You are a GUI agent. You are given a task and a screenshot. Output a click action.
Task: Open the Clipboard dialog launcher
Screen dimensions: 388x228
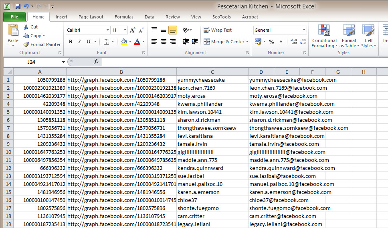click(x=60, y=52)
